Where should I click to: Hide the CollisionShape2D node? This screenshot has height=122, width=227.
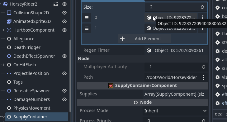[64, 13]
